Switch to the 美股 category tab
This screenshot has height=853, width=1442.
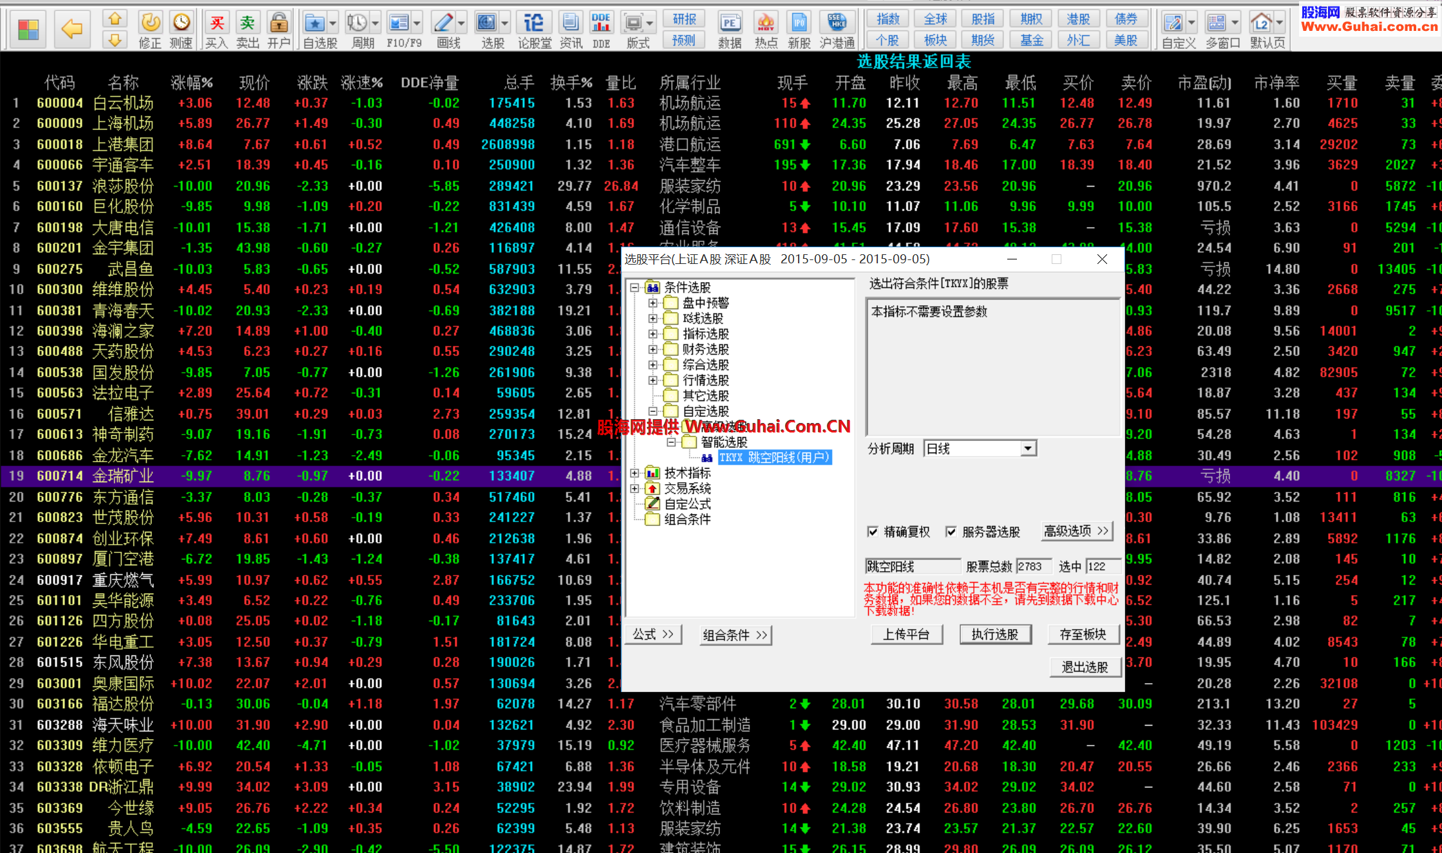pyautogui.click(x=1126, y=41)
